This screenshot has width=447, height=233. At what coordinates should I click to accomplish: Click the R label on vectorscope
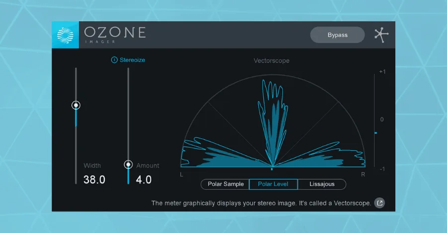coord(363,175)
